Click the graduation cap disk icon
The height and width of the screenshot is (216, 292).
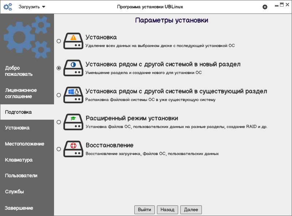tap(73, 122)
